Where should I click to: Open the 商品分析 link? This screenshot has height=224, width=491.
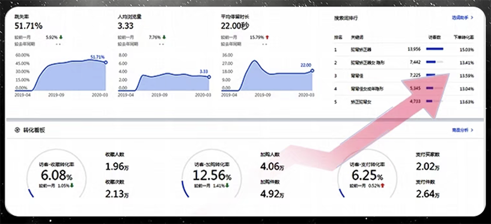(460, 130)
